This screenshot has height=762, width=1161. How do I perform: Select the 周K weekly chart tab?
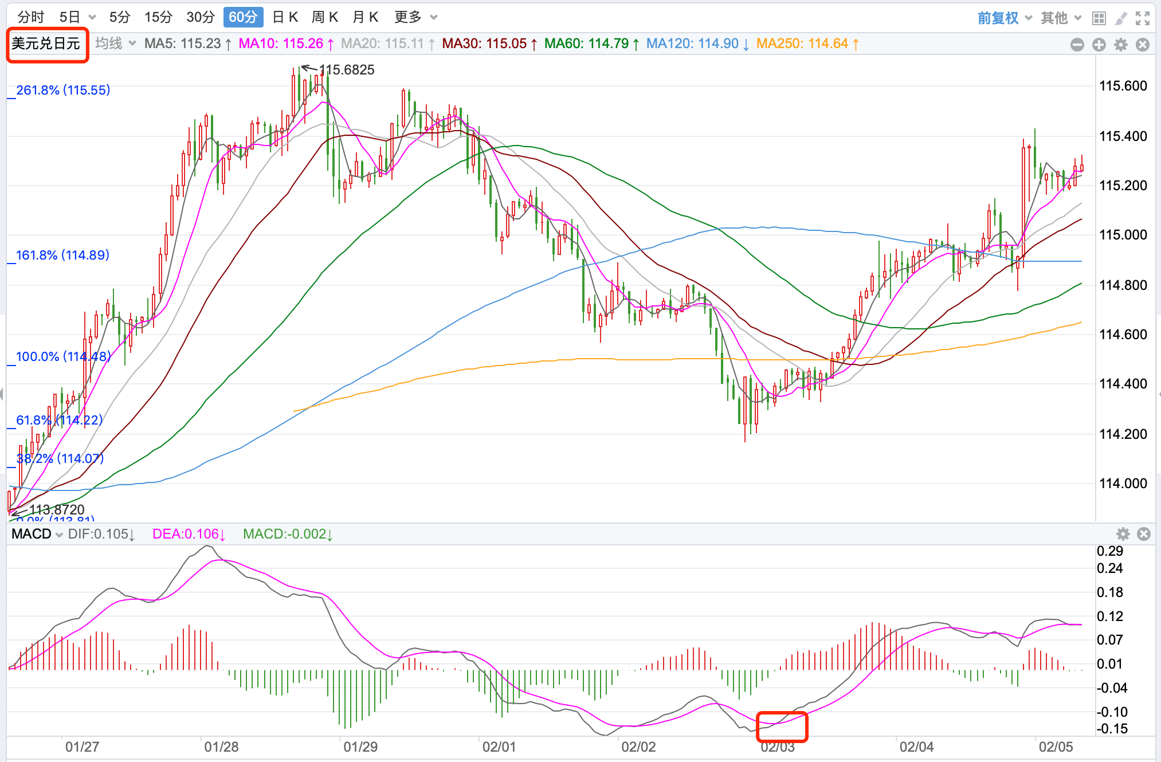(x=325, y=17)
